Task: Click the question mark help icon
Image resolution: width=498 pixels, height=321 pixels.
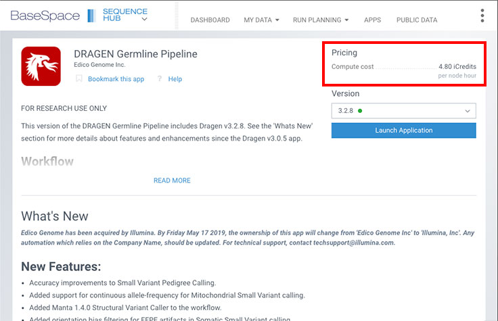Action: (x=160, y=79)
